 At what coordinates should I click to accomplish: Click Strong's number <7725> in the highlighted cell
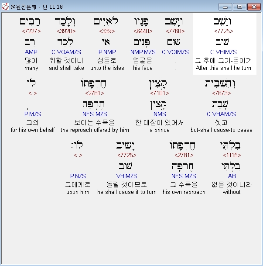pyautogui.click(x=224, y=31)
